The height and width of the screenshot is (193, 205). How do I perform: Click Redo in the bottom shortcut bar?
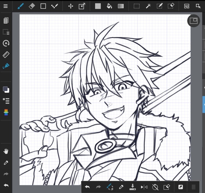[x=99, y=187]
